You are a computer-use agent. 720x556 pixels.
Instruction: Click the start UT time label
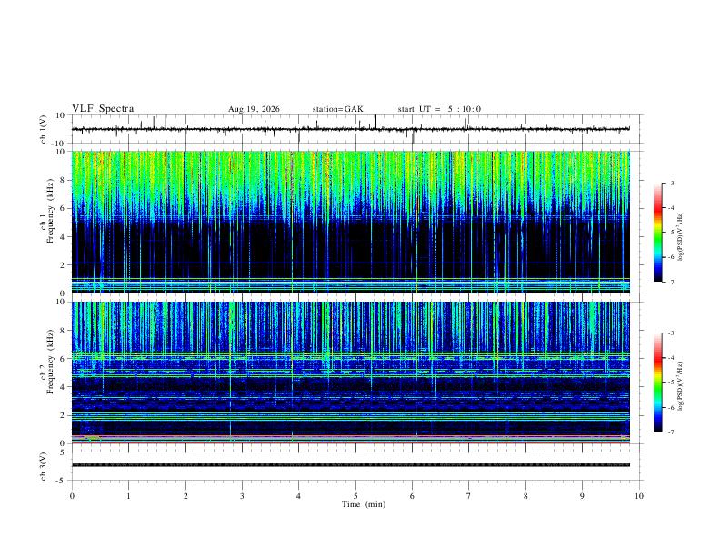point(439,109)
